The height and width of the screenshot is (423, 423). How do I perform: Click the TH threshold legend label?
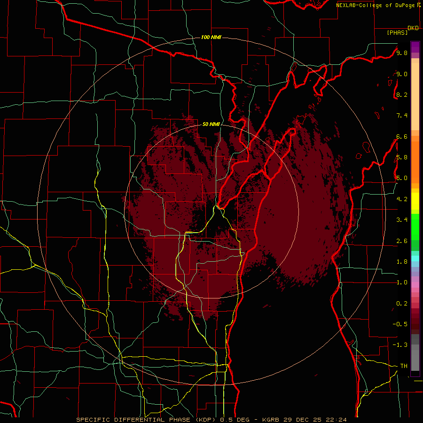click(404, 366)
